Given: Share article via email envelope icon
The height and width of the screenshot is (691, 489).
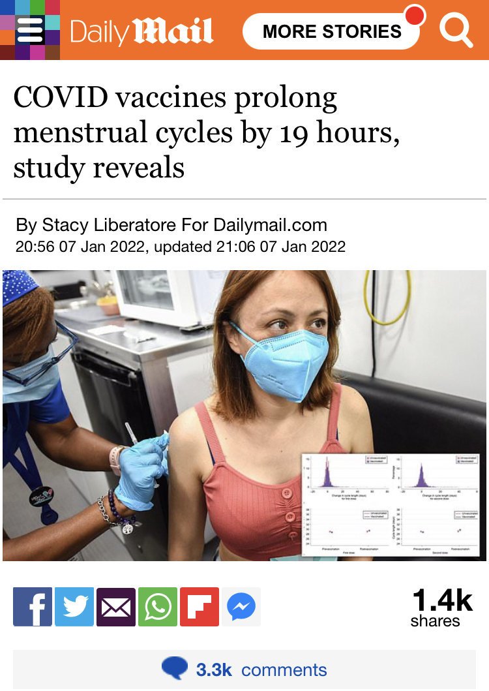Looking at the screenshot, I should (x=116, y=607).
